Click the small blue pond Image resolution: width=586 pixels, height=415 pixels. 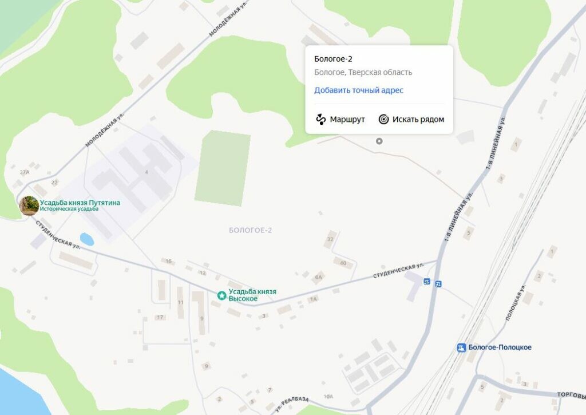[x=87, y=239]
